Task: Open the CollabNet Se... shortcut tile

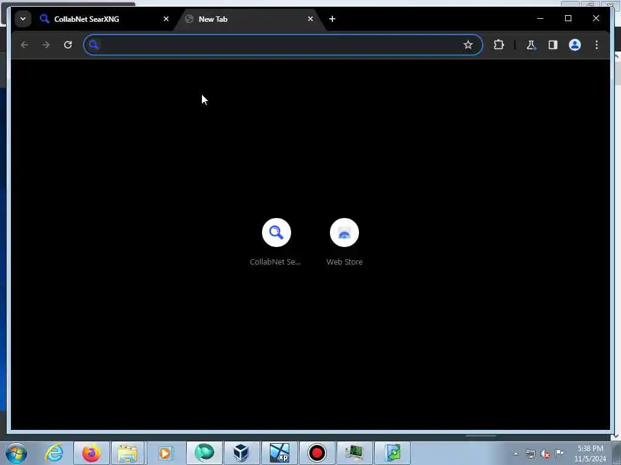Action: tap(276, 242)
